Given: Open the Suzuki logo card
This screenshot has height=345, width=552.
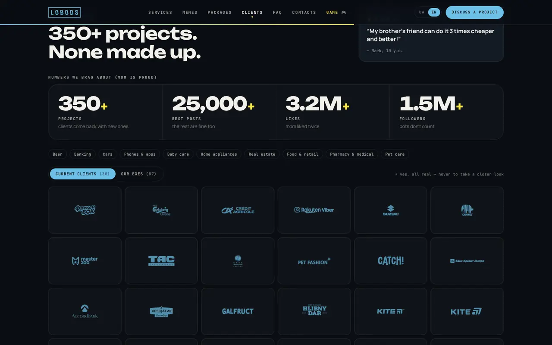Looking at the screenshot, I should (391, 210).
